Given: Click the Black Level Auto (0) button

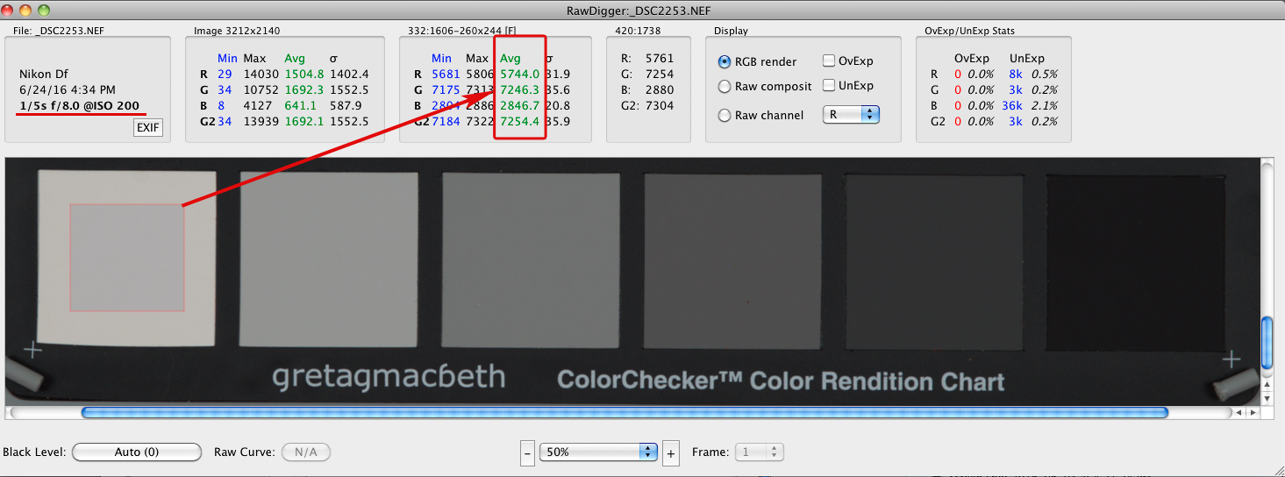Looking at the screenshot, I should tap(137, 452).
